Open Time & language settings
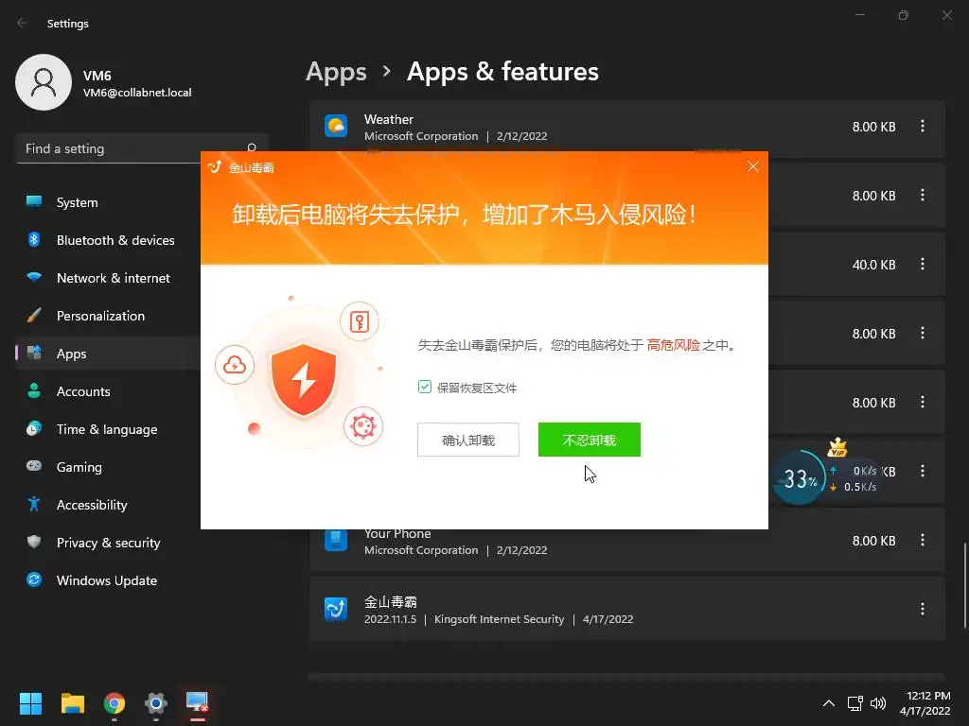 (x=108, y=429)
